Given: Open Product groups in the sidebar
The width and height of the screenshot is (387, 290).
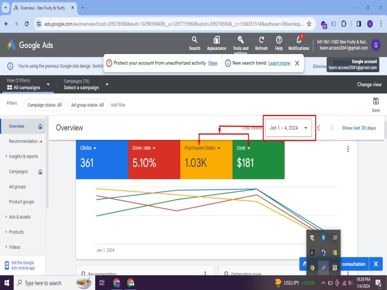Looking at the screenshot, I should 21,202.
